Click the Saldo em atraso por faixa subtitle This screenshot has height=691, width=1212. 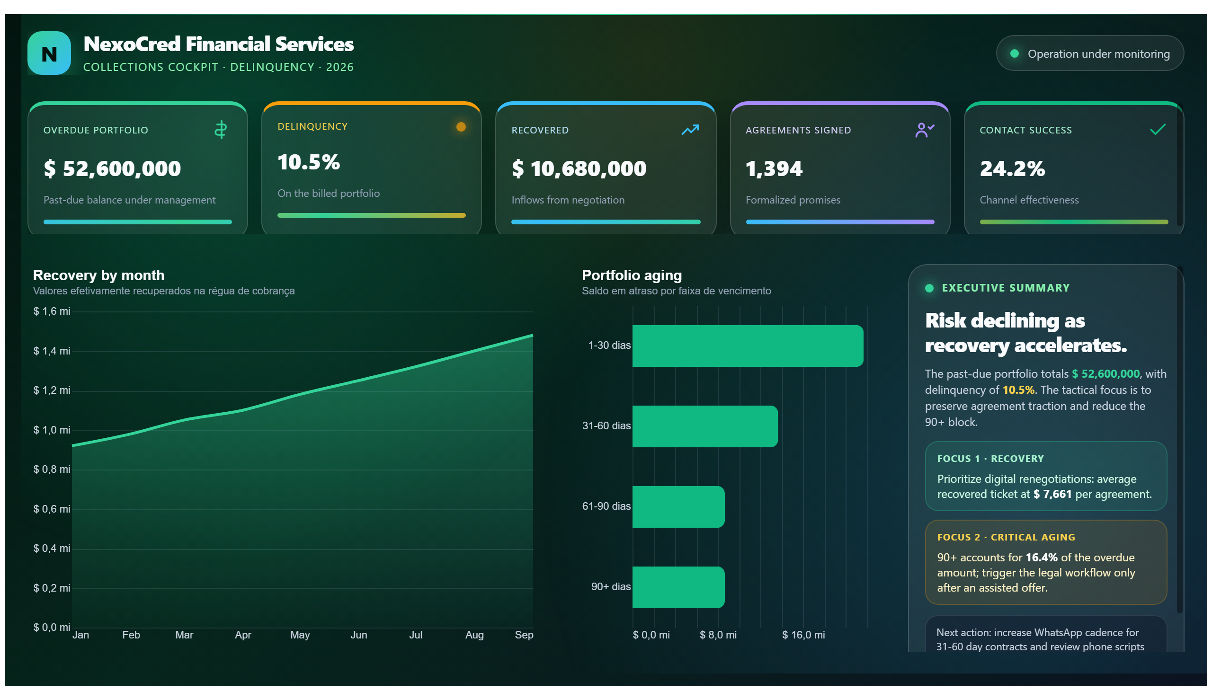point(676,291)
